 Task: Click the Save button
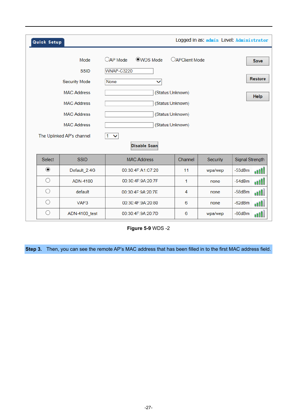[x=258, y=61]
